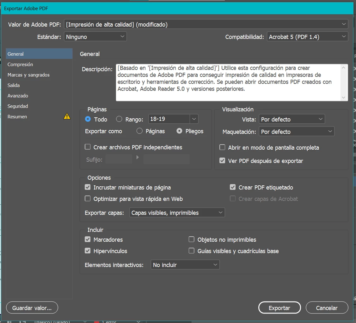356x323 pixels.
Task: Click the Exportar button
Action: (279, 307)
